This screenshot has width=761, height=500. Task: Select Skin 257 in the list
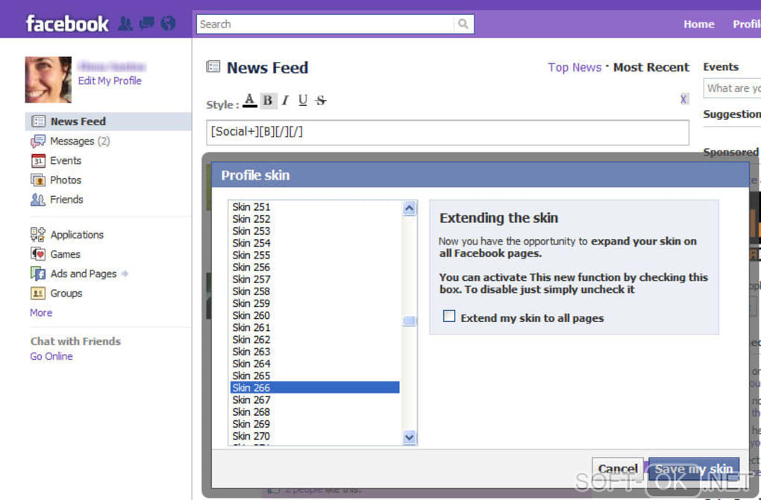pyautogui.click(x=315, y=279)
